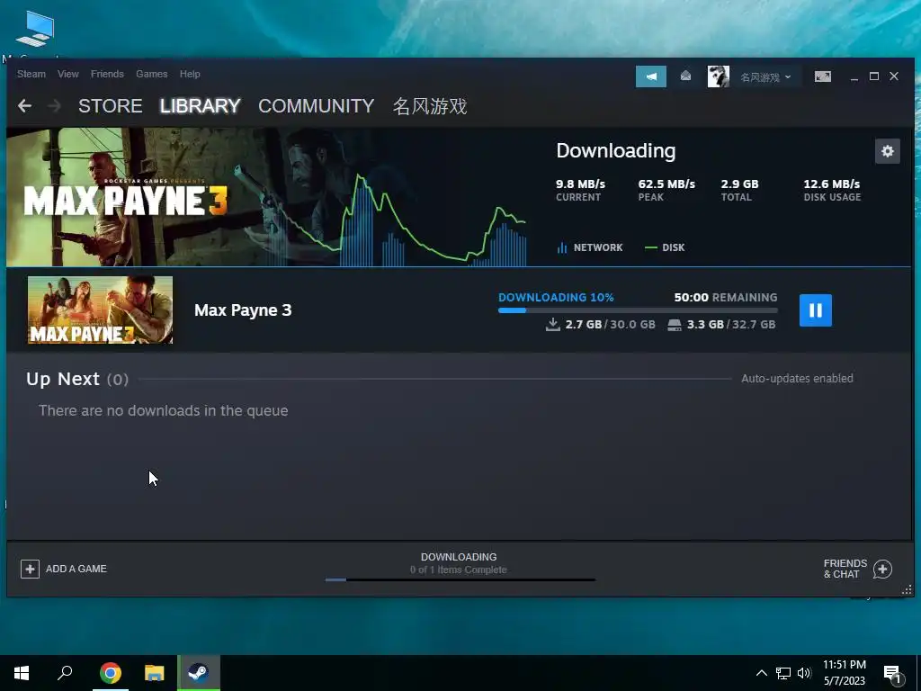Click the Max Payne 3 progress bar
The width and height of the screenshot is (921, 691).
pyautogui.click(x=638, y=310)
